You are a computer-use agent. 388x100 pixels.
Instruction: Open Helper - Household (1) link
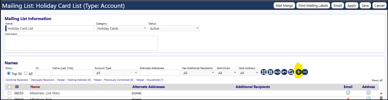(x=150, y=80)
